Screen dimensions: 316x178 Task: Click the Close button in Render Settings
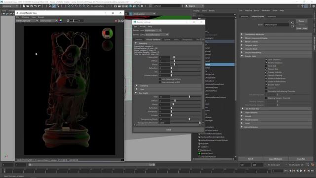(x=169, y=130)
